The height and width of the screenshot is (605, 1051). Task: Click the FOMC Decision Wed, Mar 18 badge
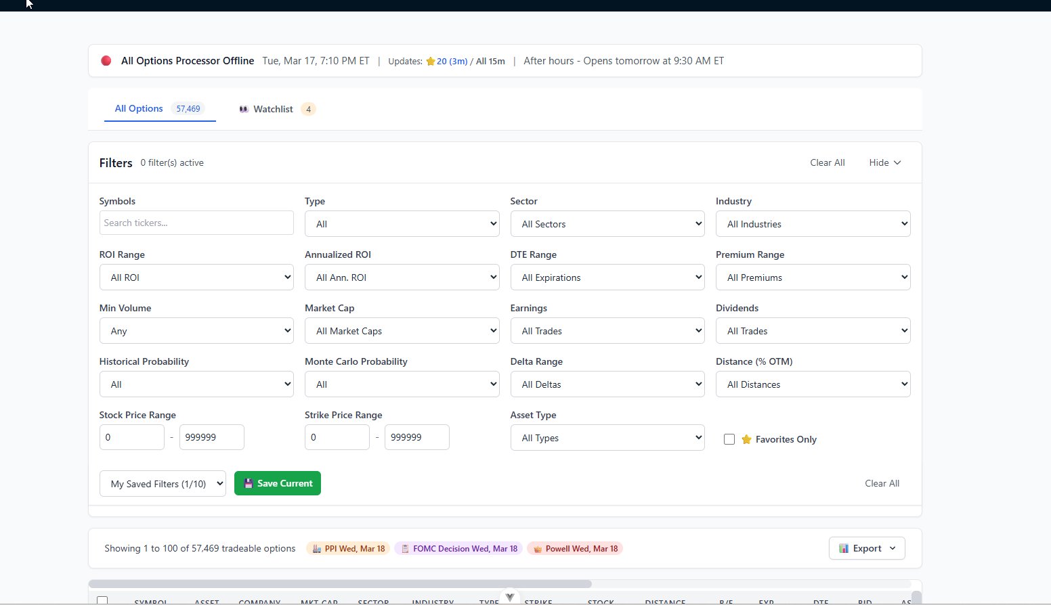[458, 549]
